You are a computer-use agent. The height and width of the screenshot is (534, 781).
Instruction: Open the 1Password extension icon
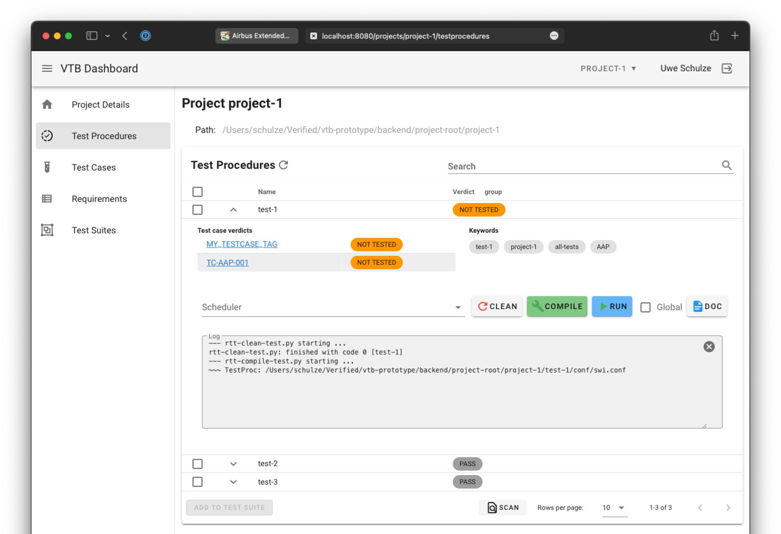[145, 36]
